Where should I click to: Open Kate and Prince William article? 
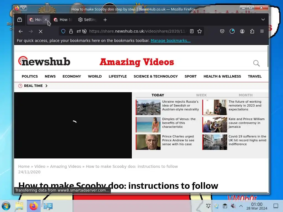point(247,123)
